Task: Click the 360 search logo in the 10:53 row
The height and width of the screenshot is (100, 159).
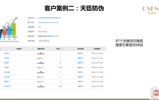Action: pyautogui.click(x=41, y=58)
